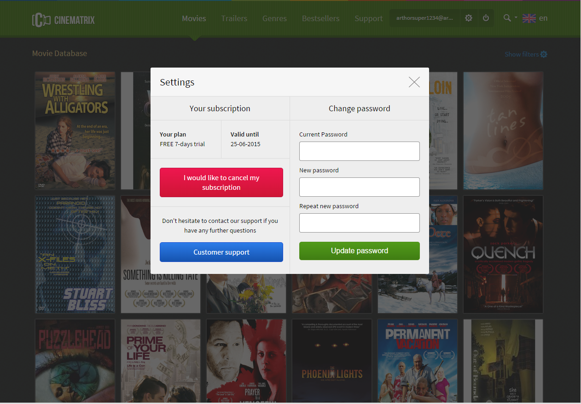Navigate to Bestsellers
Screen dimensions: 581x404
pyautogui.click(x=320, y=18)
